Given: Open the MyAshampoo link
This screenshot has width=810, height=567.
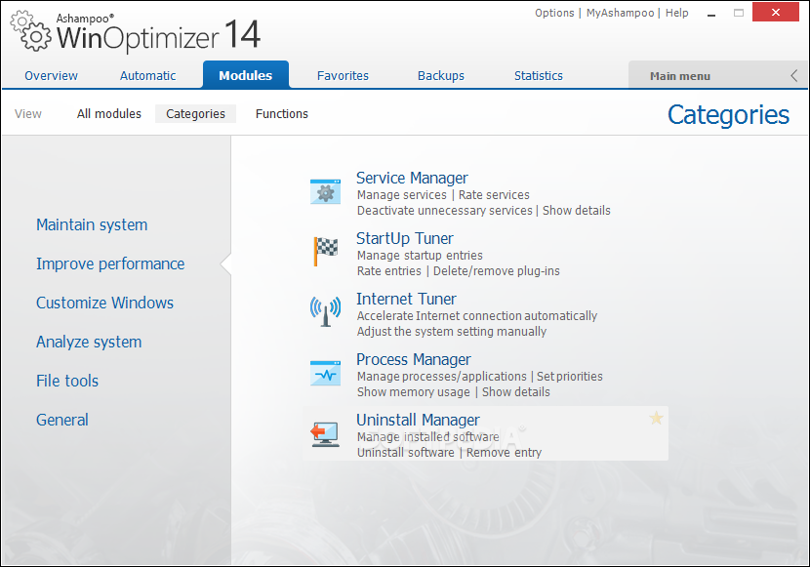Looking at the screenshot, I should (x=620, y=13).
